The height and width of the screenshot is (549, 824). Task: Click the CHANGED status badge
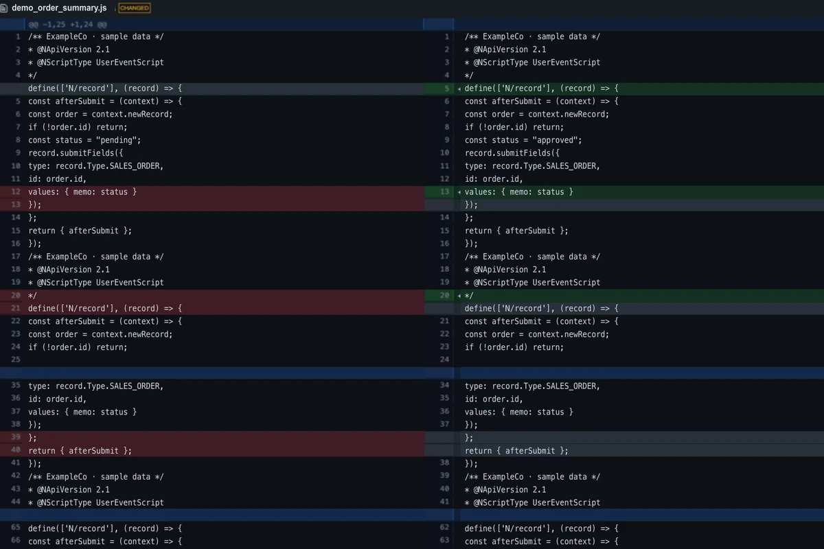coord(135,8)
